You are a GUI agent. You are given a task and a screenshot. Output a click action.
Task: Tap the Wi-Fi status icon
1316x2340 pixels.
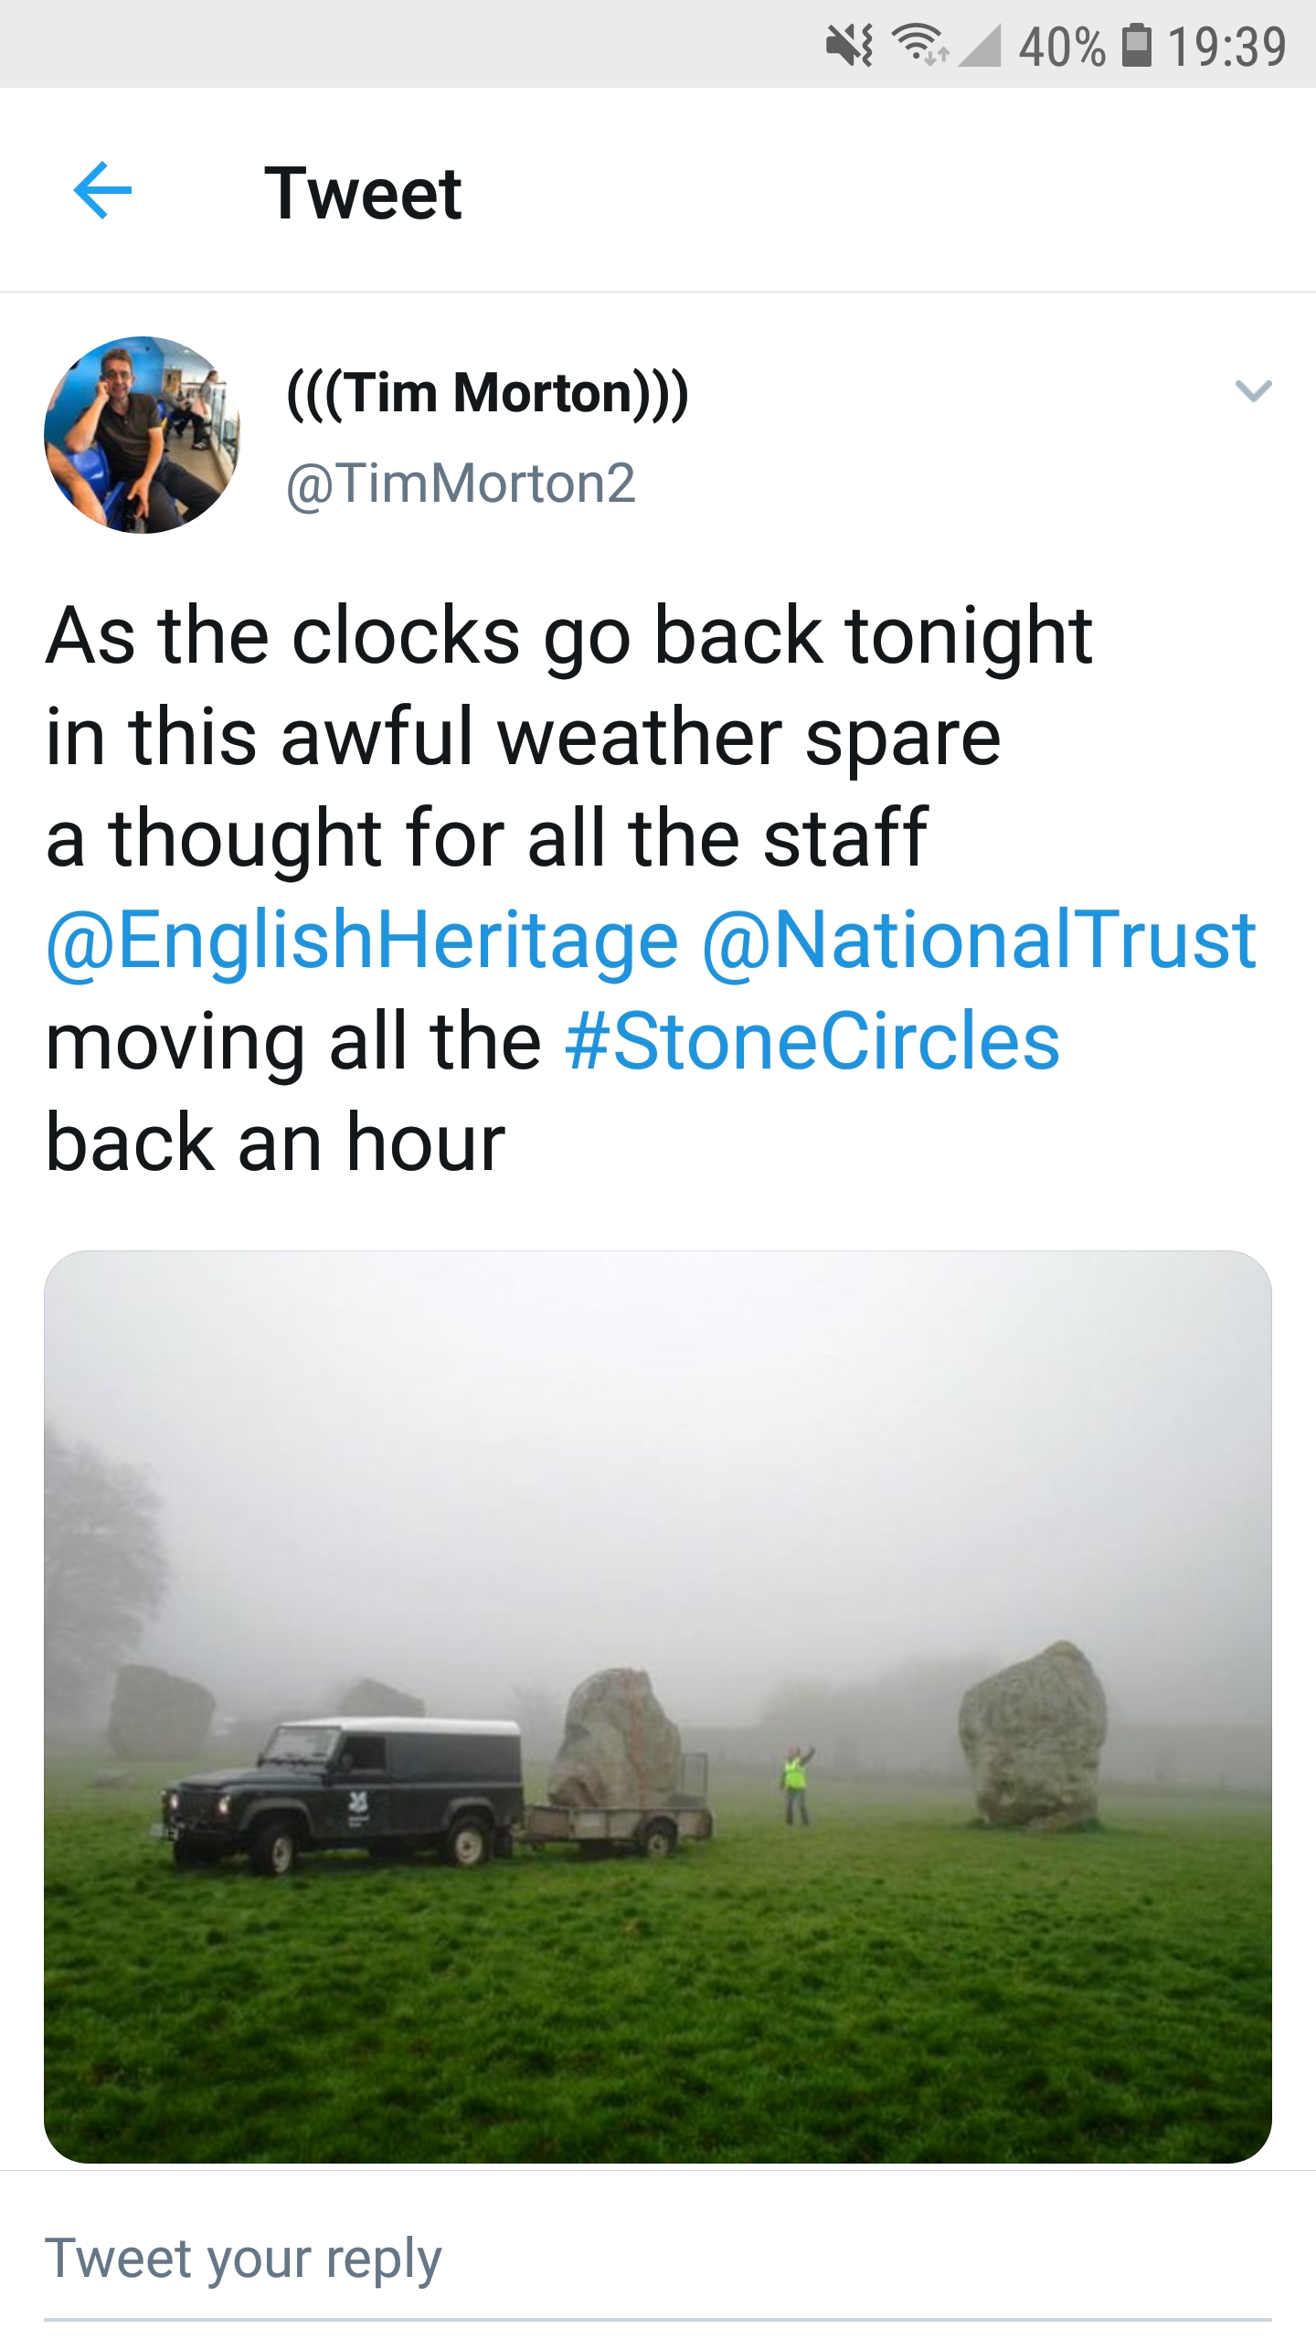920,46
